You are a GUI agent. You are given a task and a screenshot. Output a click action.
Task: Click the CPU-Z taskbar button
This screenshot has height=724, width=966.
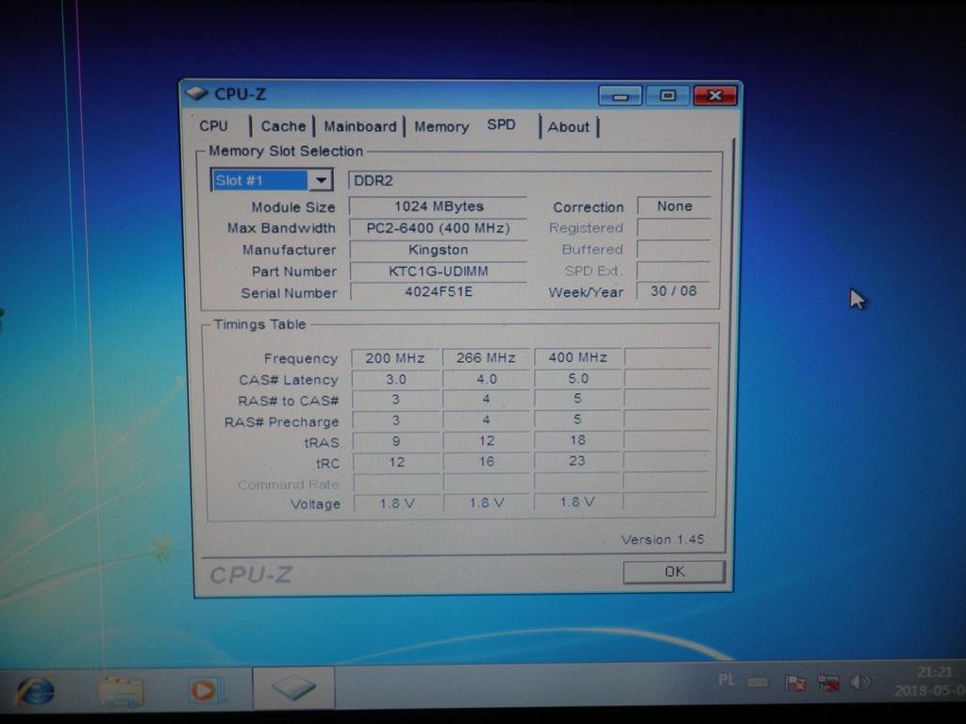point(294,687)
